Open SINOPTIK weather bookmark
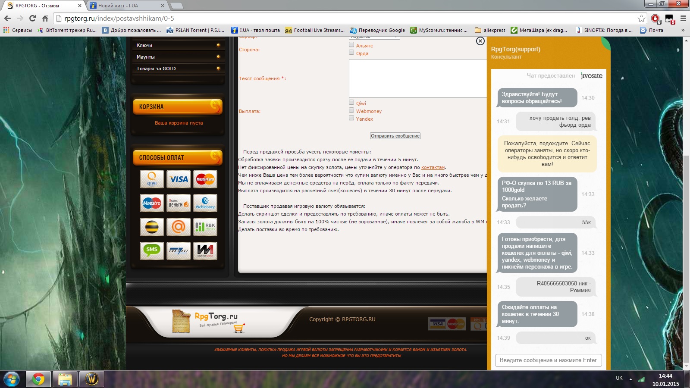 (x=604, y=30)
